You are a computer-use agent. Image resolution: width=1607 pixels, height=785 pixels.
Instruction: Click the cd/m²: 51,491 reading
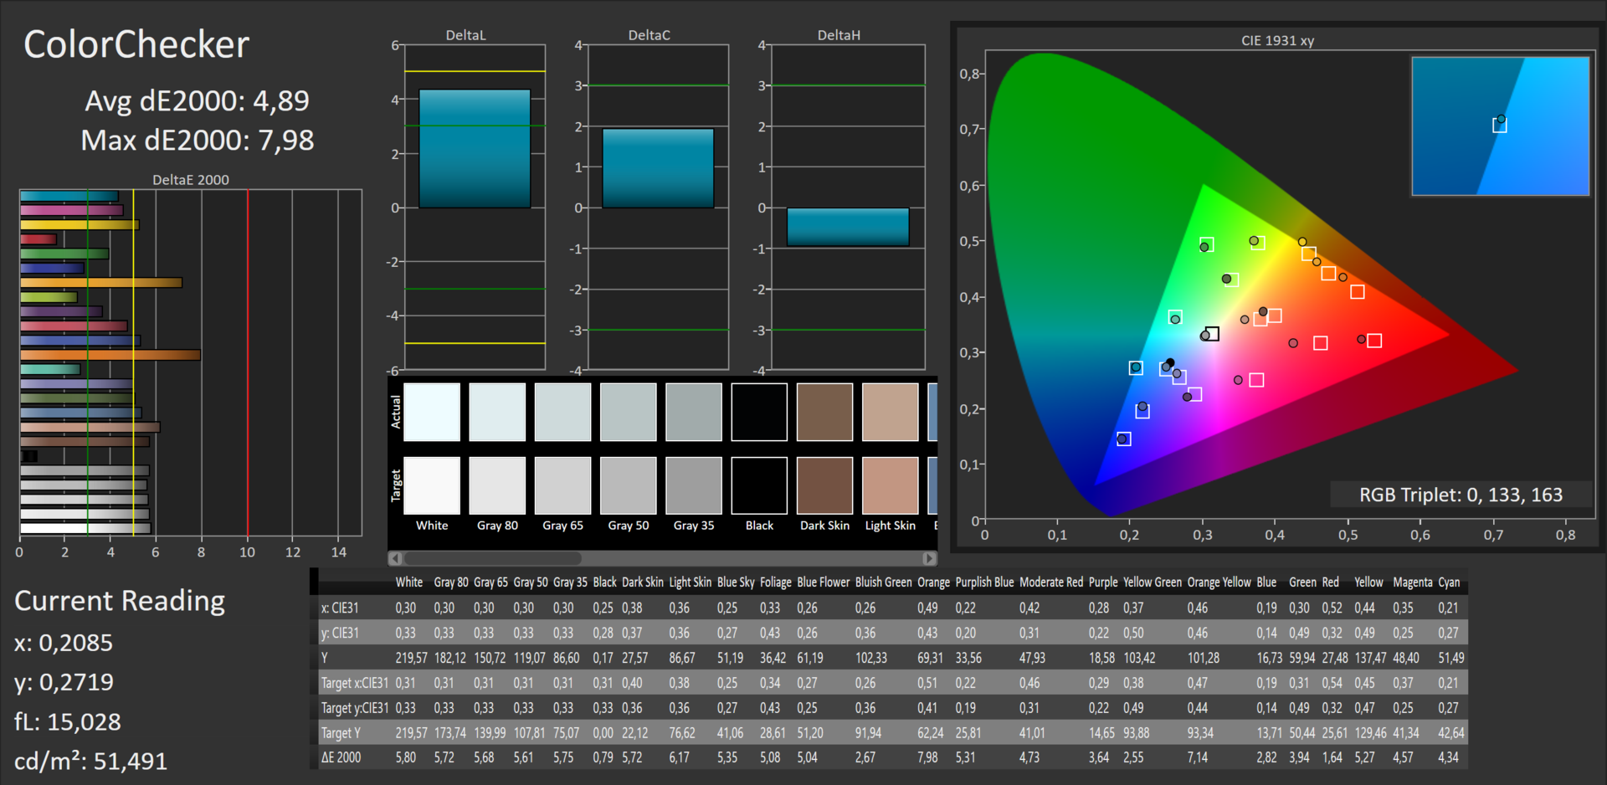tap(91, 761)
